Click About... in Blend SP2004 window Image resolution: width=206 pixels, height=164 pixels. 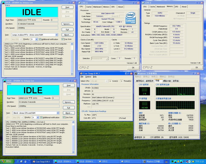69,113
